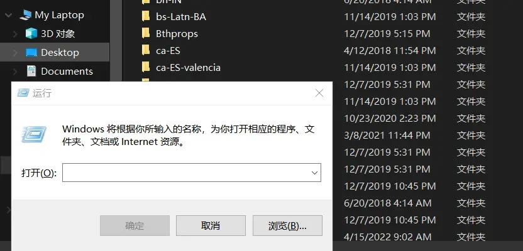The width and height of the screenshot is (523, 251).
Task: Click the Bthprops folder icon
Action: [146, 33]
